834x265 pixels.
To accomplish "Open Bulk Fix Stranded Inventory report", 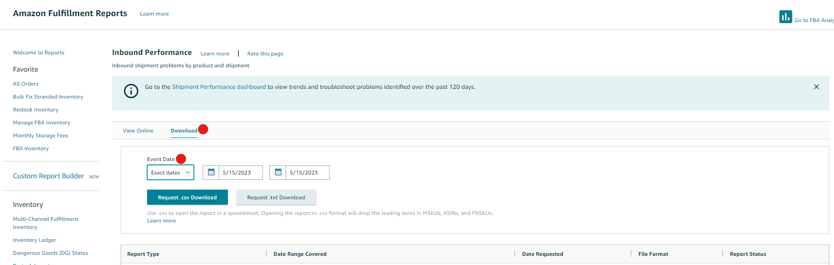I will [48, 97].
